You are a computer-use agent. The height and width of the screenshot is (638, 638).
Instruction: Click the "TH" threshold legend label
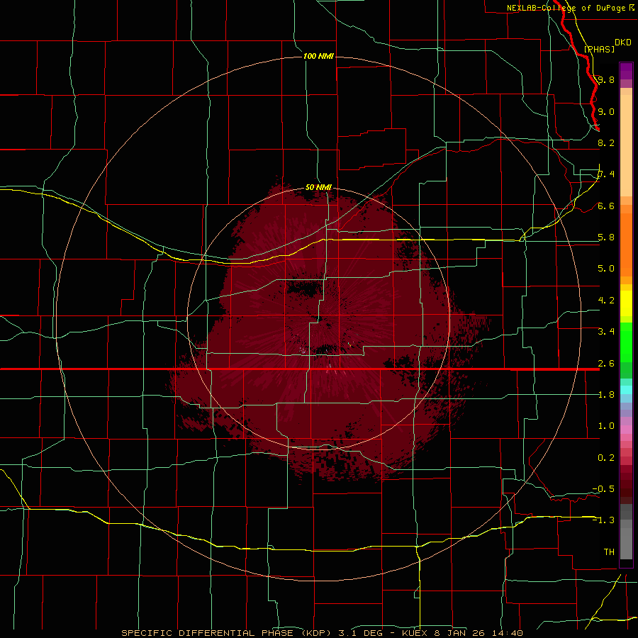[x=609, y=552]
